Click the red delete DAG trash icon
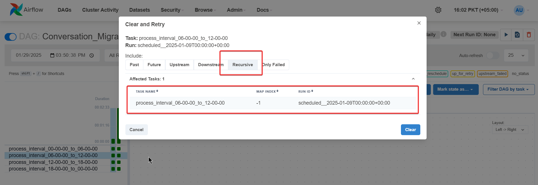 (529, 35)
